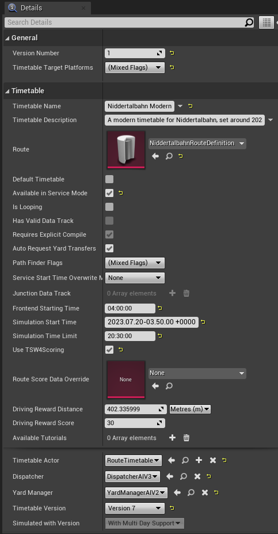Find Yard Manager in browser magnifier
Viewport: 278px width, 534px height.
click(x=191, y=493)
